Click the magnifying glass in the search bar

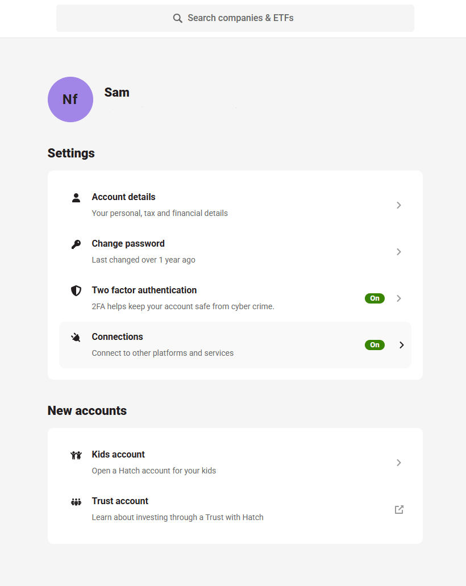coord(178,18)
